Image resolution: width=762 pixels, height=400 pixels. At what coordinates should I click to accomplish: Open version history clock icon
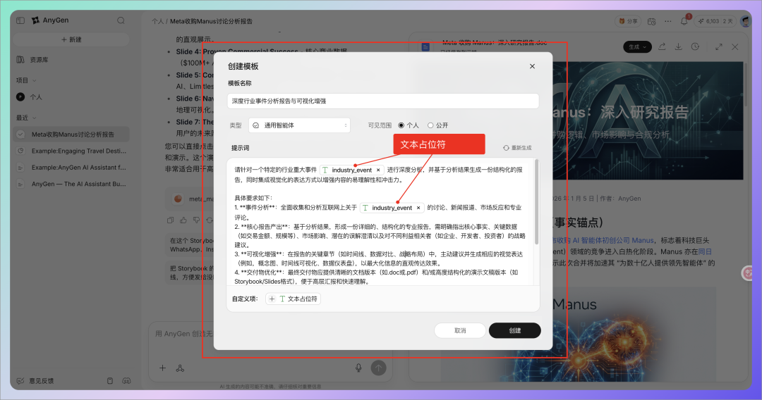click(x=696, y=46)
